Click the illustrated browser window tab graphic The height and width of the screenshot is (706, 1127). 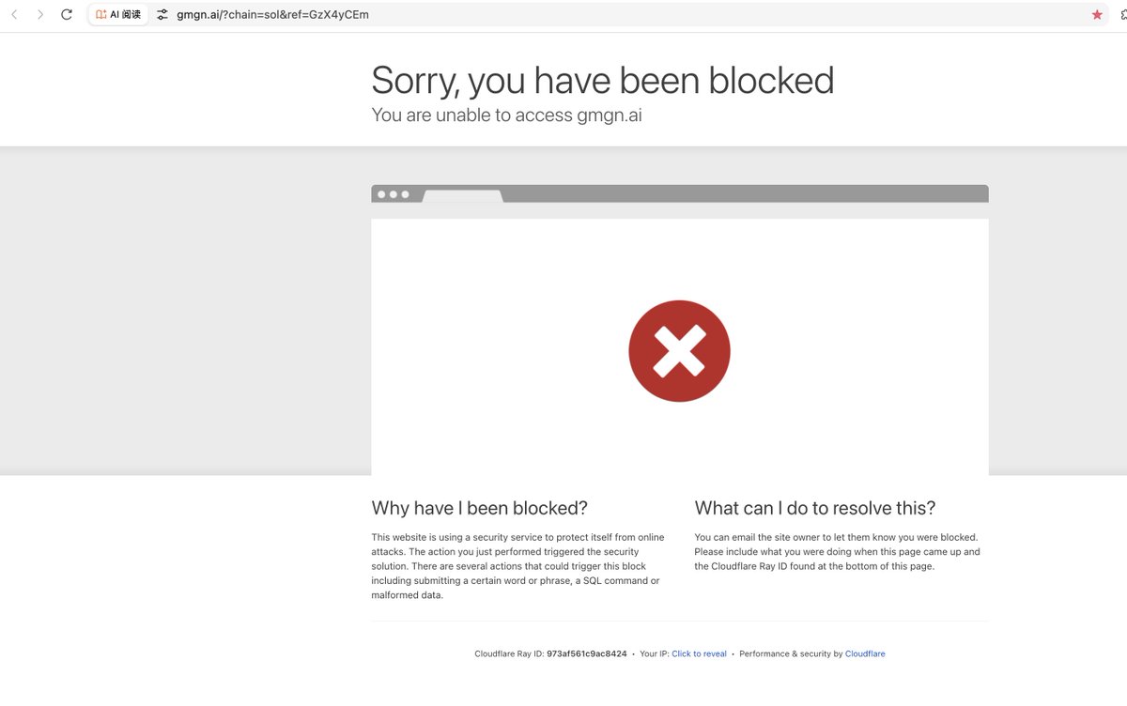[462, 195]
